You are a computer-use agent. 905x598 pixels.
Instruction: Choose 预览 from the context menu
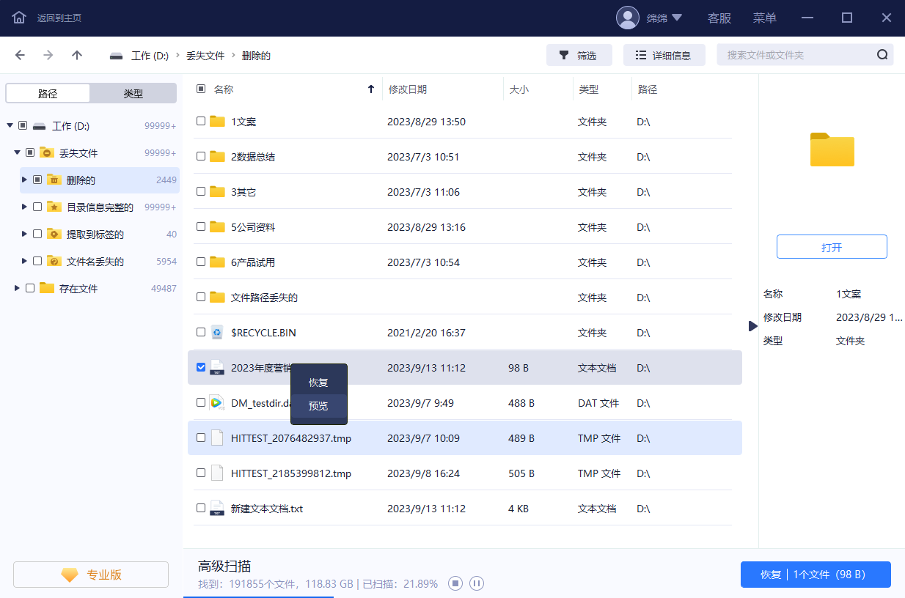point(318,406)
